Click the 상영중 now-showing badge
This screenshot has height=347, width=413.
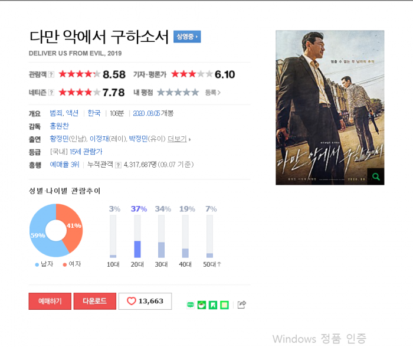(187, 37)
